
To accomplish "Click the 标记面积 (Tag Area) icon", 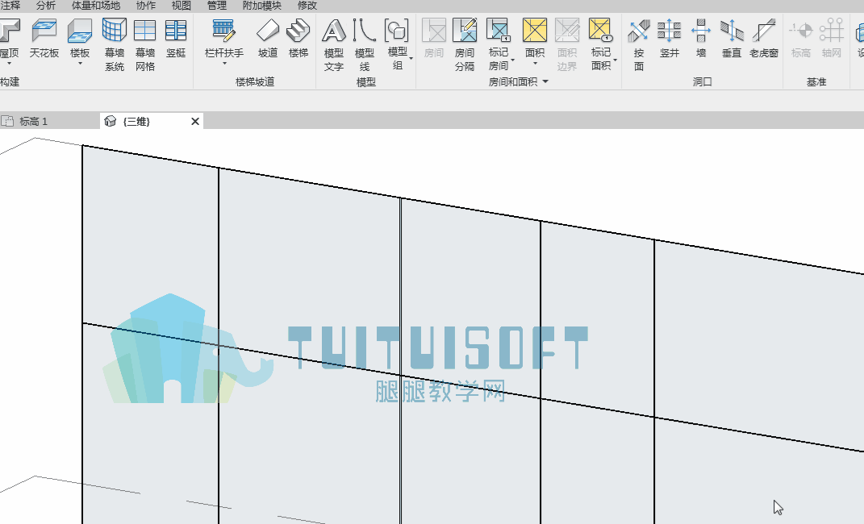I will pos(601,31).
